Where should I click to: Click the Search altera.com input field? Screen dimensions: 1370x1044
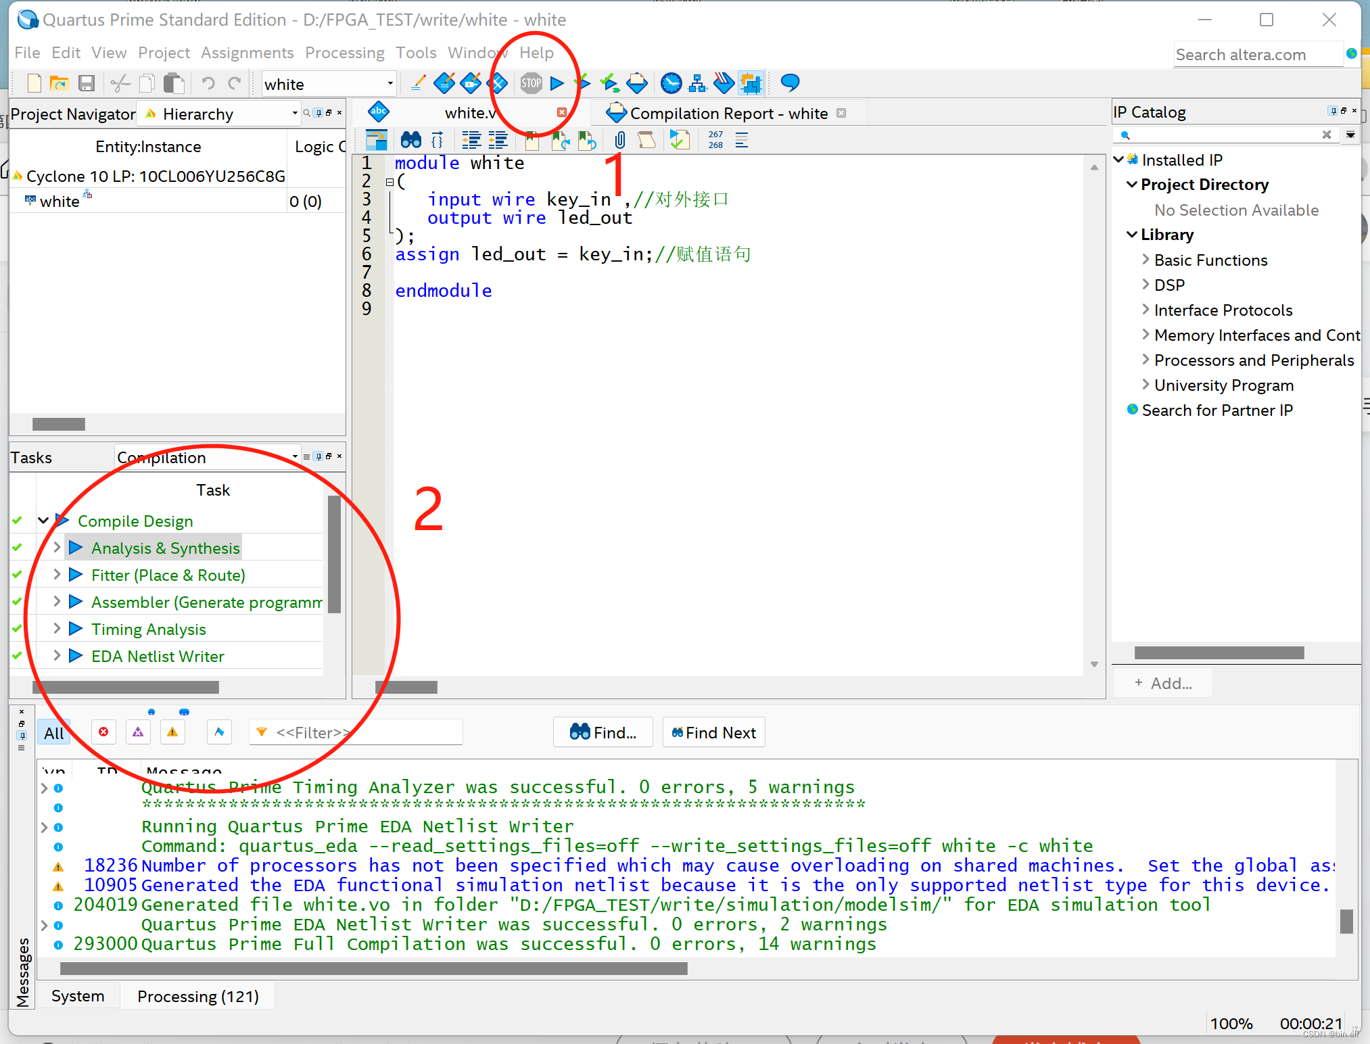[1256, 55]
